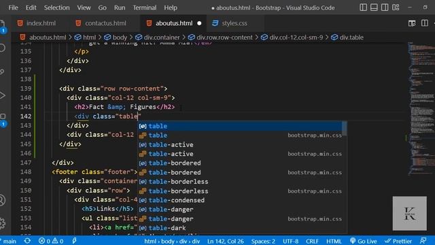Viewport: 435px width, 245px height.
Task: Select the highlighted first table suggestion
Action: (240, 126)
